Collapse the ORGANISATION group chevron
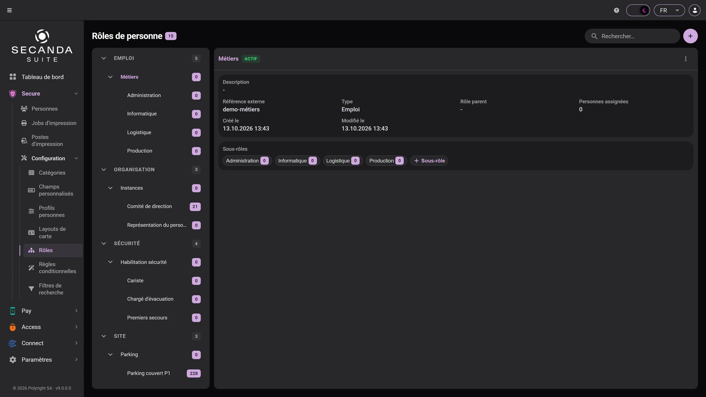The width and height of the screenshot is (706, 397). [104, 169]
